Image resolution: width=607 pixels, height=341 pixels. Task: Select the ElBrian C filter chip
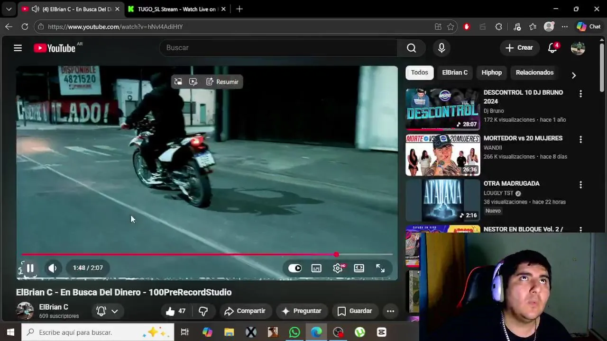pyautogui.click(x=455, y=72)
